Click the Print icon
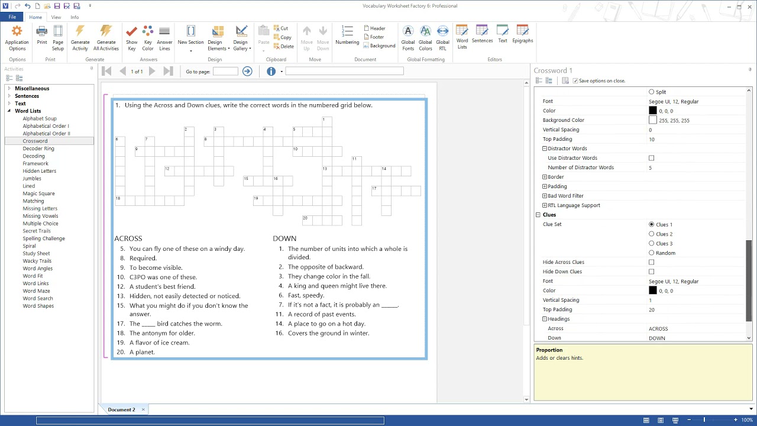Image resolution: width=757 pixels, height=426 pixels. pyautogui.click(x=41, y=35)
